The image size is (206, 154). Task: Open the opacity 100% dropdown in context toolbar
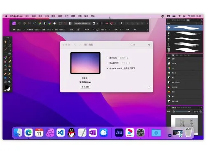pyautogui.click(x=40, y=30)
